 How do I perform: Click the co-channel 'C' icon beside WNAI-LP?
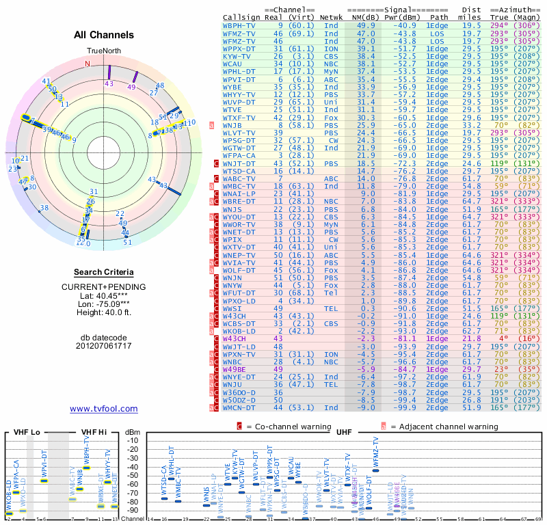coord(216,194)
